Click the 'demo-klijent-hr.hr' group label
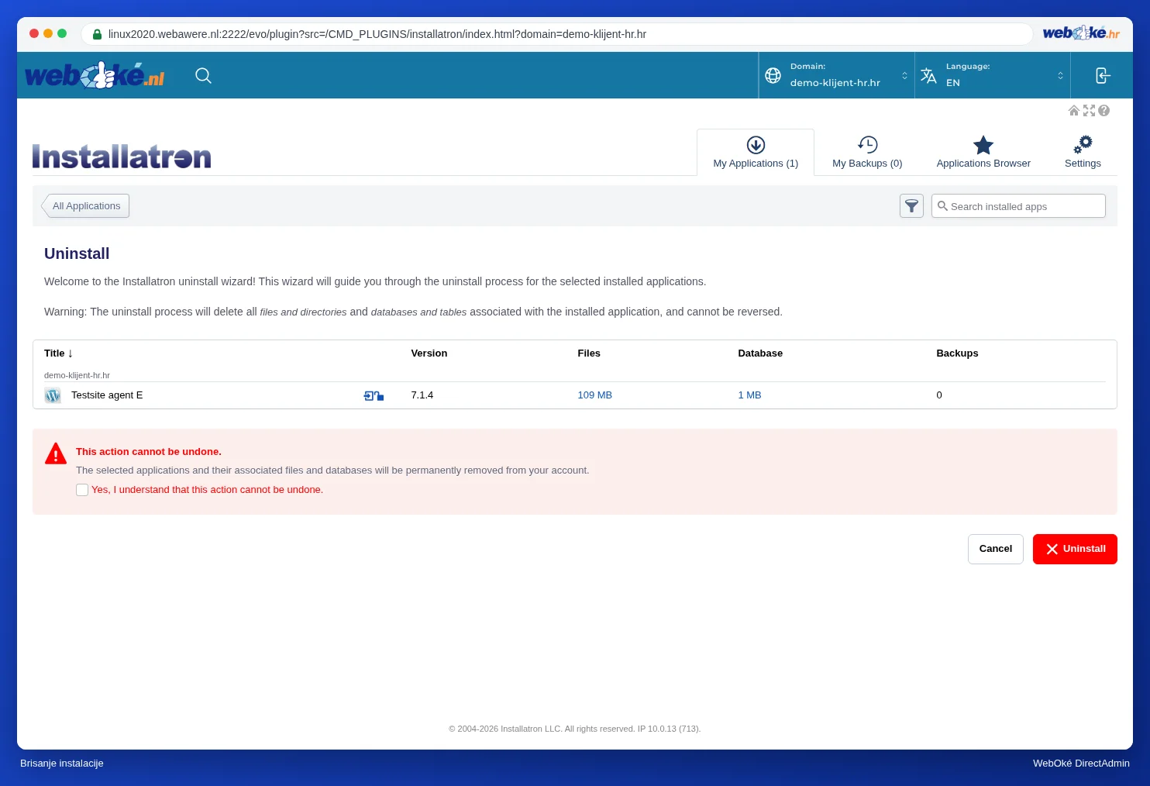This screenshot has height=786, width=1150. click(x=77, y=375)
